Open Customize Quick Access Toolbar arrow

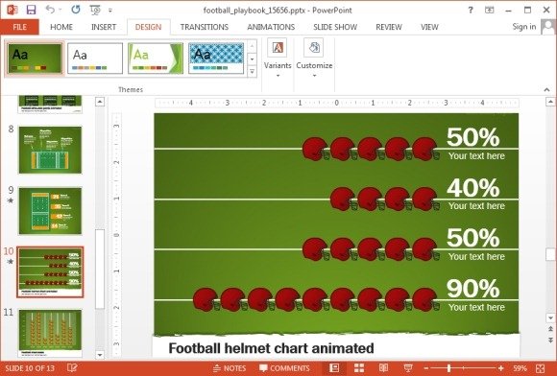[x=110, y=11]
